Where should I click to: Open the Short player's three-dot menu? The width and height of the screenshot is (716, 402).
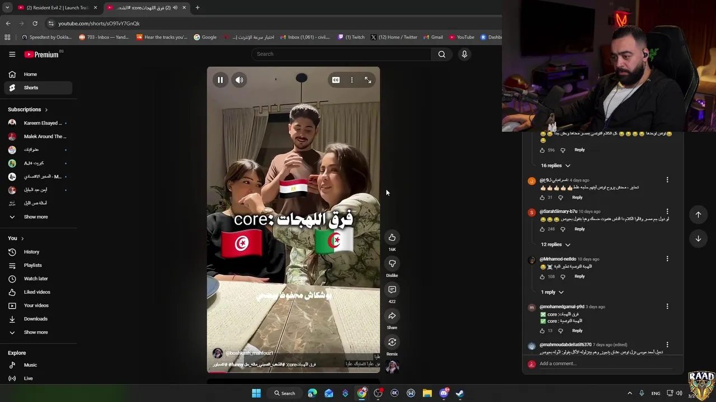352,80
